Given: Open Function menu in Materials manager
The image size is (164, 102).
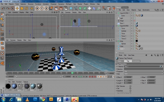Looking at the screenshot, I should coord(19,82).
